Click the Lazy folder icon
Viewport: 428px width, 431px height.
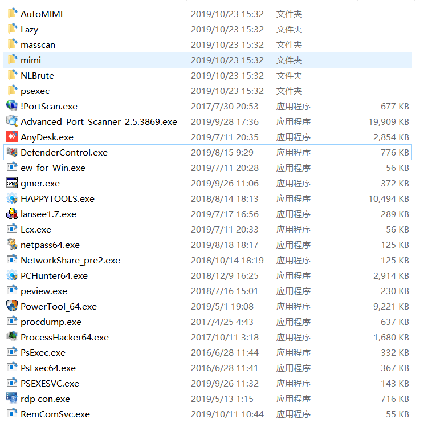tap(12, 29)
